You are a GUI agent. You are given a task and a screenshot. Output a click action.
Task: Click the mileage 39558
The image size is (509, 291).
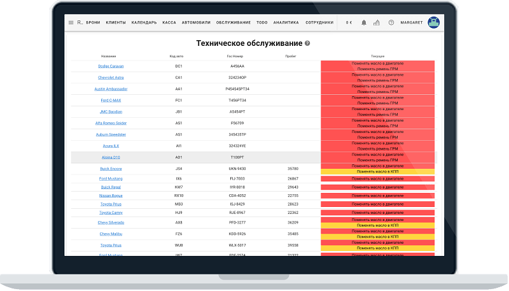click(x=293, y=245)
